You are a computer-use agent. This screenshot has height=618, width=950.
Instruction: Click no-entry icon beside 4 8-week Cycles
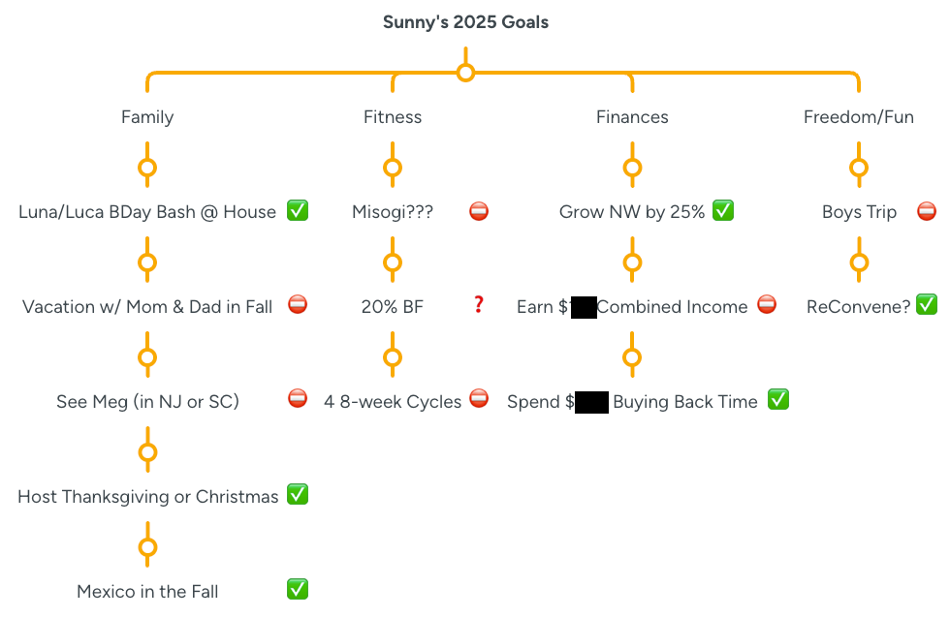pos(479,398)
